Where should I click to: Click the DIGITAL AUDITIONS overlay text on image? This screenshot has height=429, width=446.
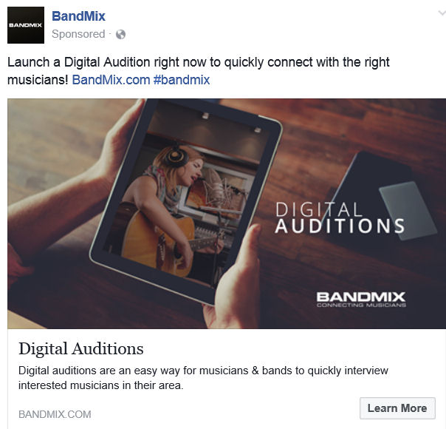click(340, 217)
